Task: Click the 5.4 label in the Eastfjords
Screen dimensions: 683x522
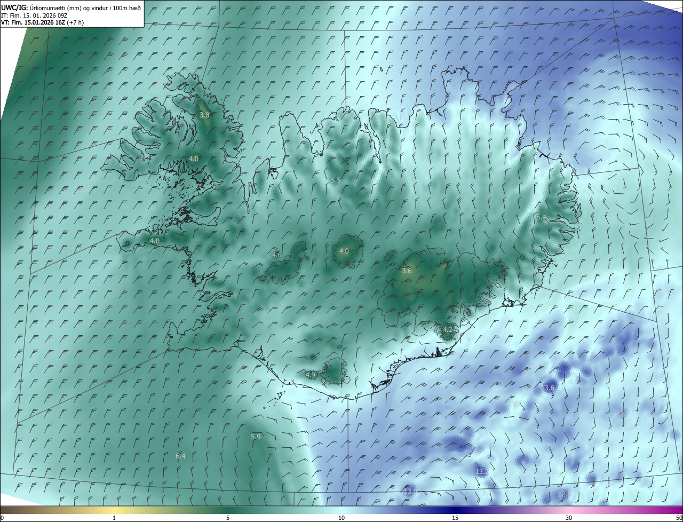Action: (541, 217)
